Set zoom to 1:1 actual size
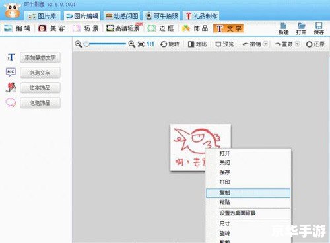 pyautogui.click(x=150, y=44)
